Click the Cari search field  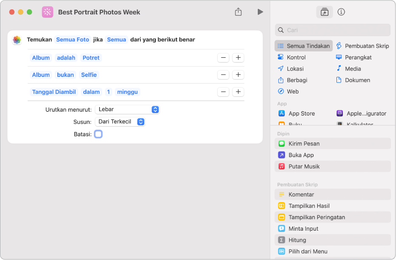(x=333, y=30)
